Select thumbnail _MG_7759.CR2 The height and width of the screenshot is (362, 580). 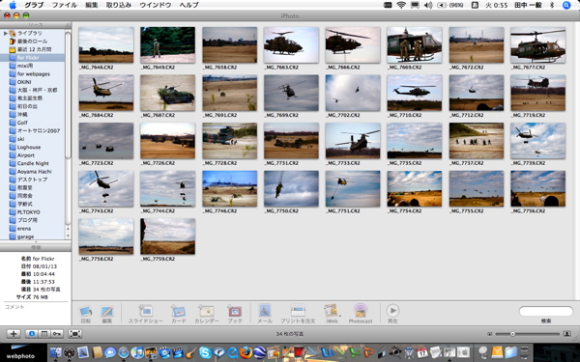[x=167, y=237]
